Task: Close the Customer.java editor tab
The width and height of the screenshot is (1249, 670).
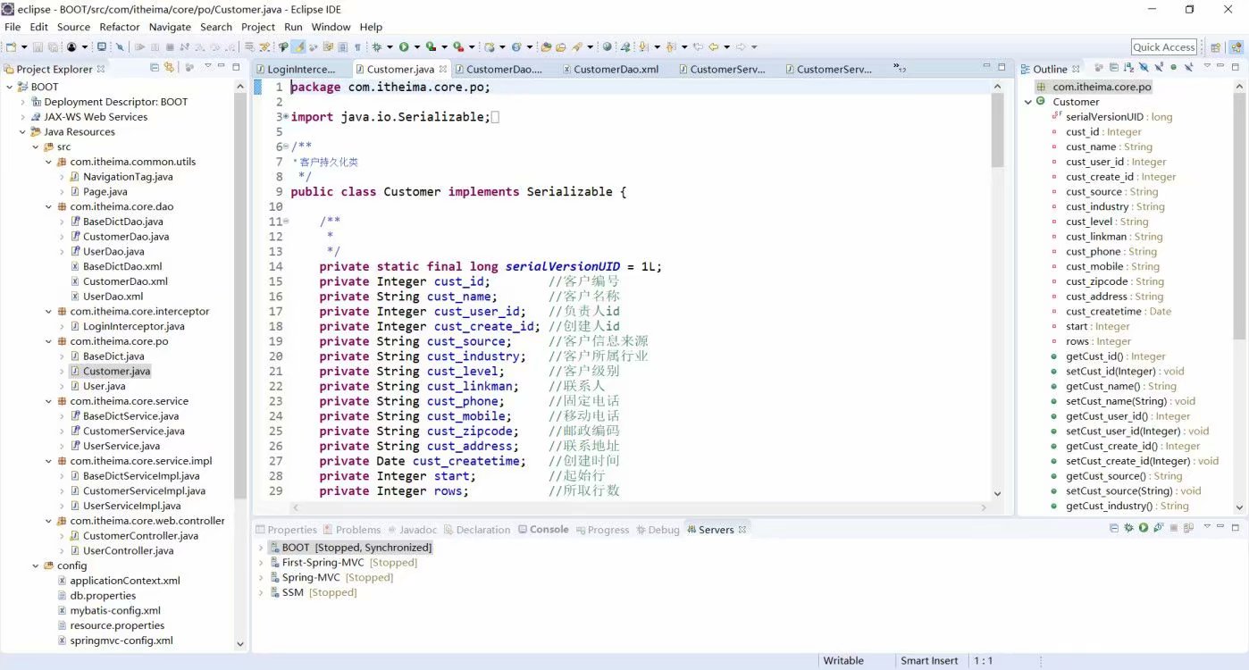Action: click(x=442, y=69)
